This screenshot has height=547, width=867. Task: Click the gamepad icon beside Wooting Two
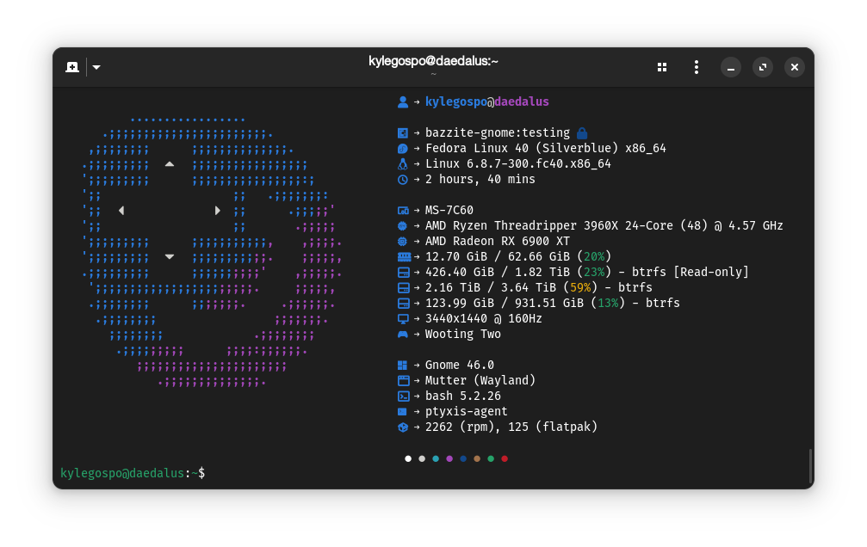point(403,335)
